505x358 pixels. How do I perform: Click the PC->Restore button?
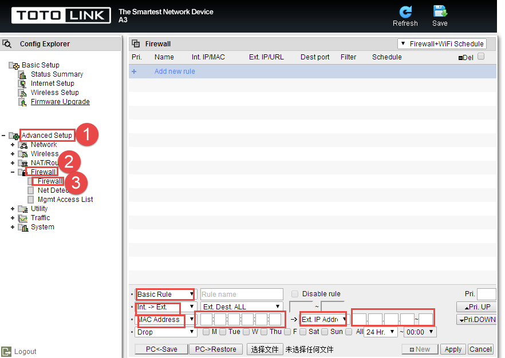pyautogui.click(x=215, y=349)
